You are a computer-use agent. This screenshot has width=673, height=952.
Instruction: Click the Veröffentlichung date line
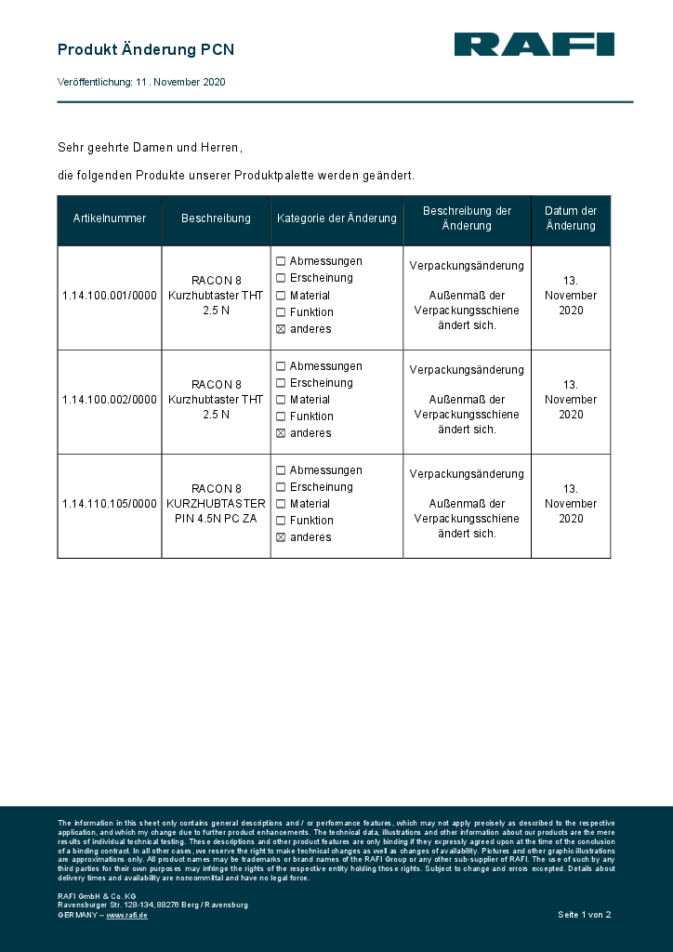click(x=141, y=83)
